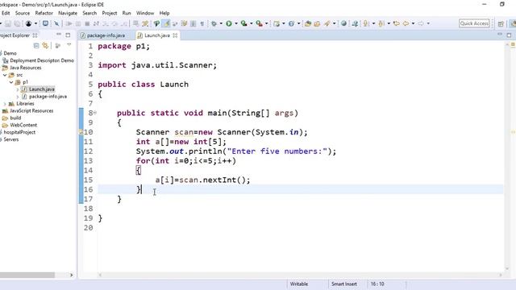Maximize the Project Explorer panel
The width and height of the screenshot is (516, 290).
(x=68, y=35)
